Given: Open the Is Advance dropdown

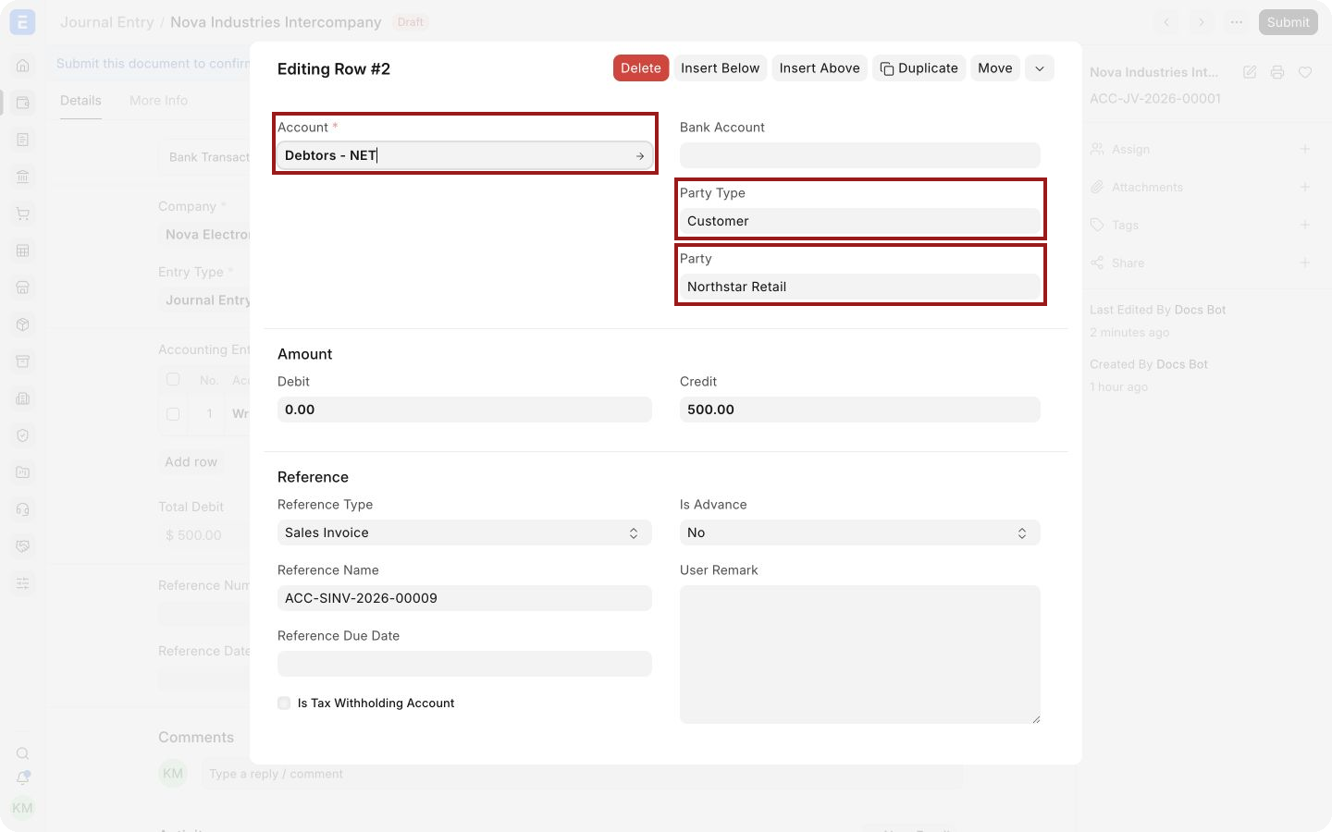Looking at the screenshot, I should pos(860,532).
